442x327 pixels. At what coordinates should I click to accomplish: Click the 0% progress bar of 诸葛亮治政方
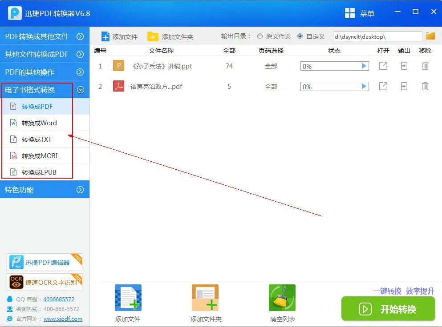(x=335, y=86)
